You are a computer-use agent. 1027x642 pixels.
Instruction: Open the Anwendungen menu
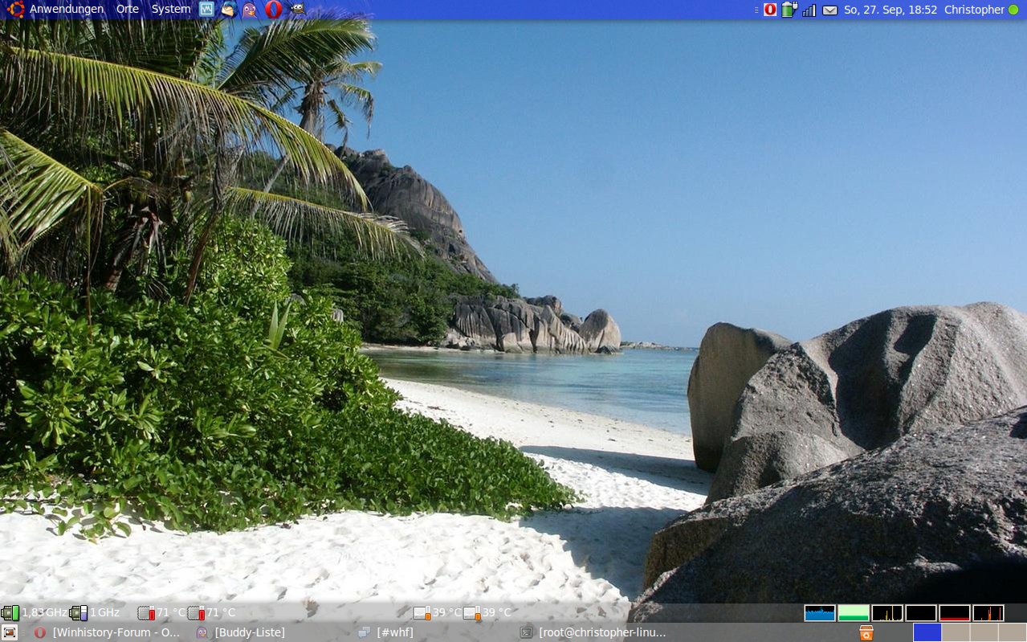pos(66,10)
